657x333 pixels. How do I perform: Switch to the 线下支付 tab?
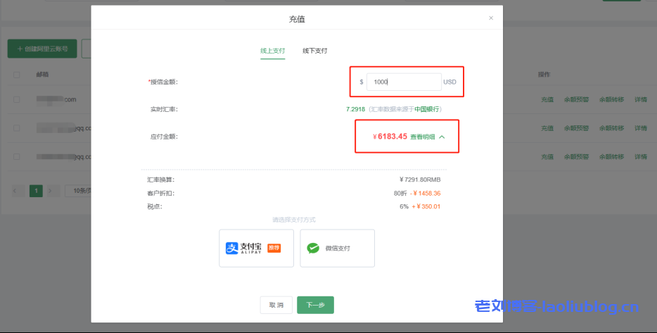coord(314,51)
